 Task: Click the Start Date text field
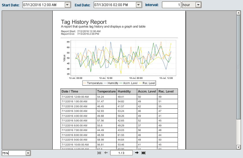tap(43, 5)
